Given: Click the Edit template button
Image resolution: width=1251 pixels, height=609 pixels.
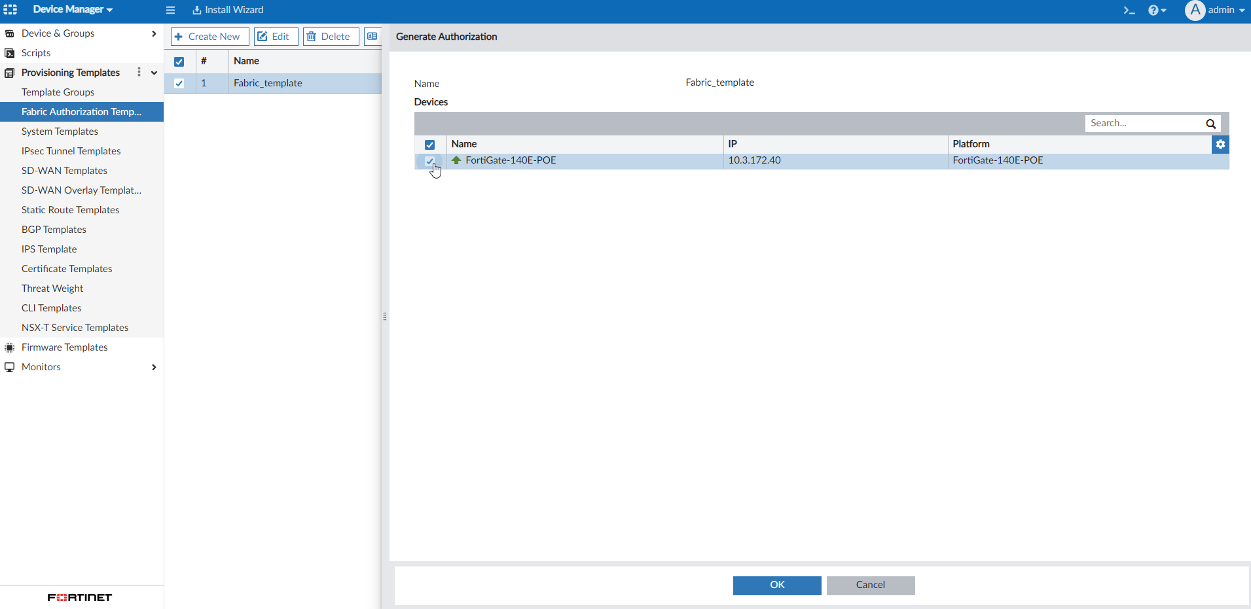Looking at the screenshot, I should click(x=276, y=37).
